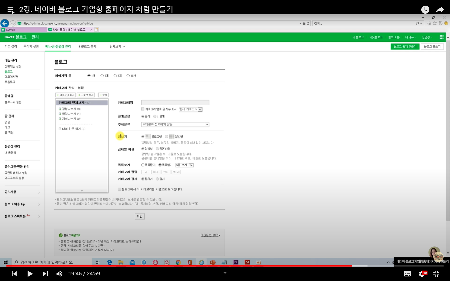
Task: Open favorites star icon
Action: 435,23
